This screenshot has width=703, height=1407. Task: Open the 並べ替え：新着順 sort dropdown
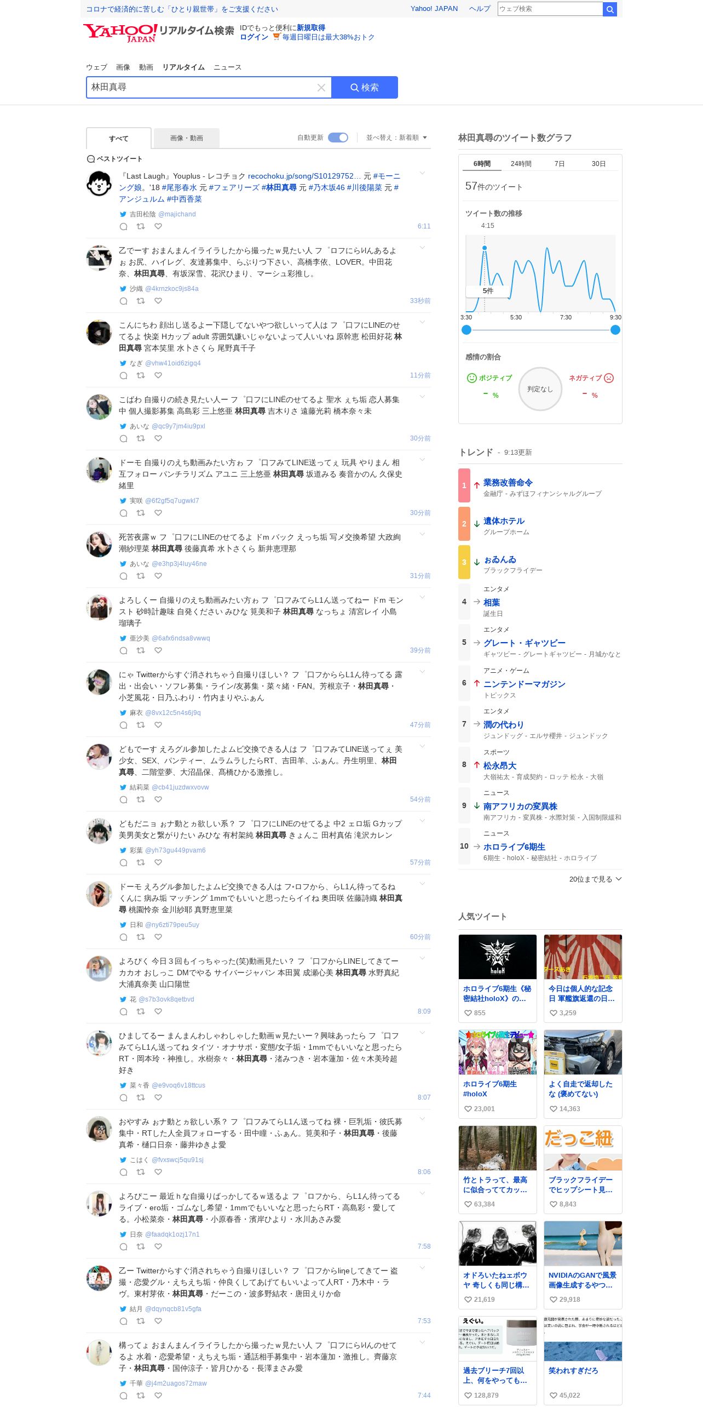click(396, 138)
